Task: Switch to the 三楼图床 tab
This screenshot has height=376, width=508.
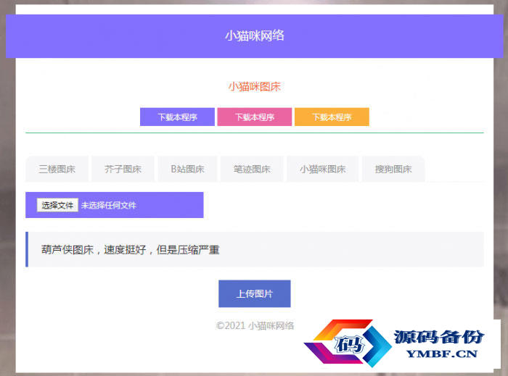Action: coord(57,169)
